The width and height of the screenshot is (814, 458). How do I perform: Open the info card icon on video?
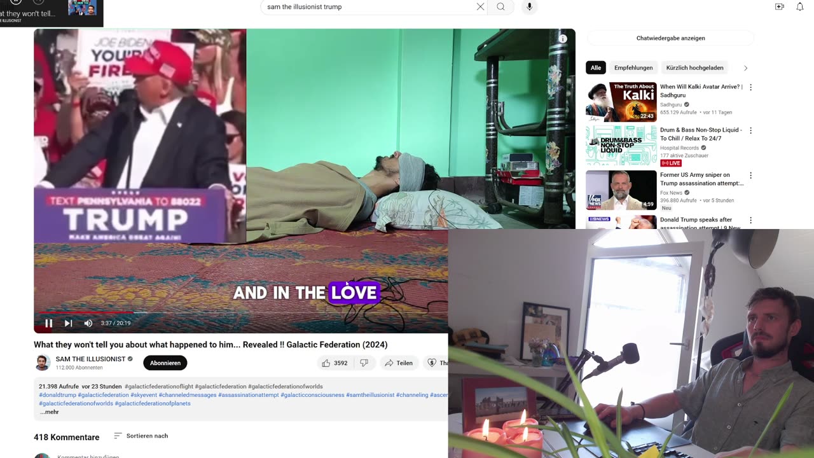click(563, 39)
